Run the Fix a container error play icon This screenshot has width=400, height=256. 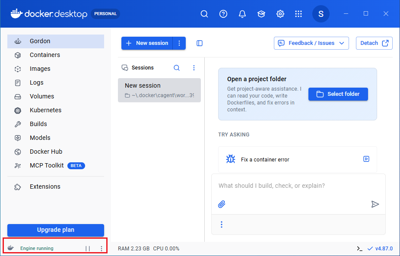366,159
